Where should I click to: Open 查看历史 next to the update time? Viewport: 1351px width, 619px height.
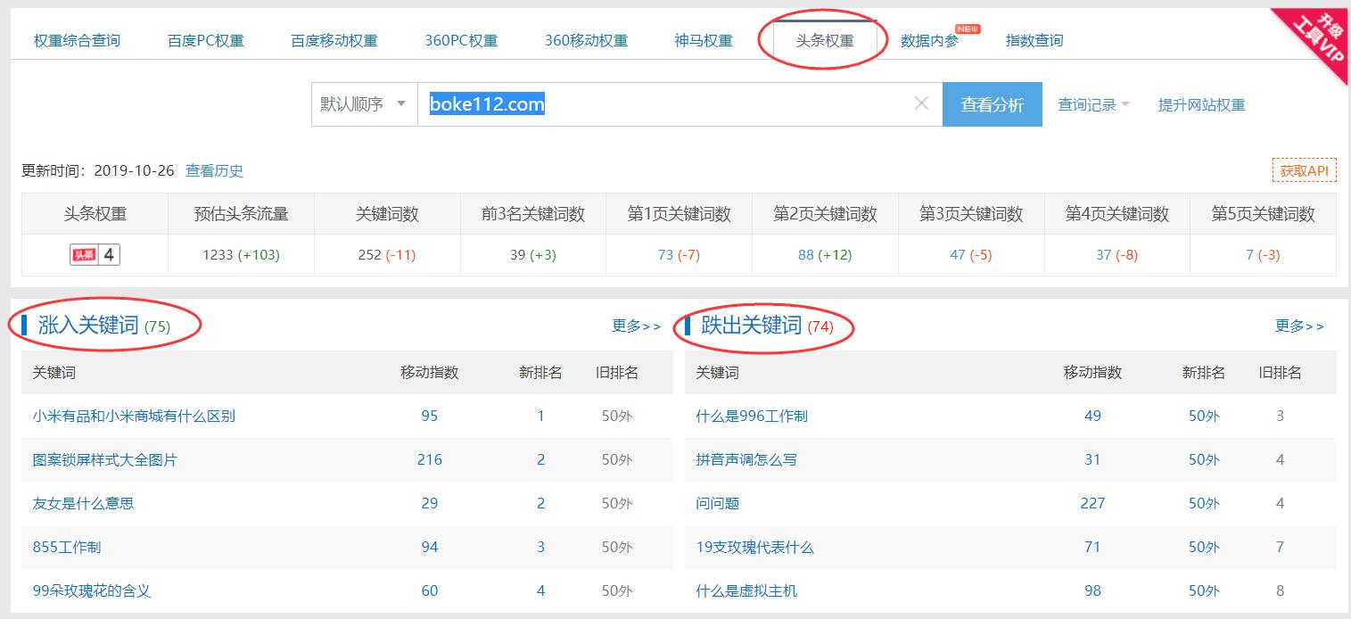[217, 170]
